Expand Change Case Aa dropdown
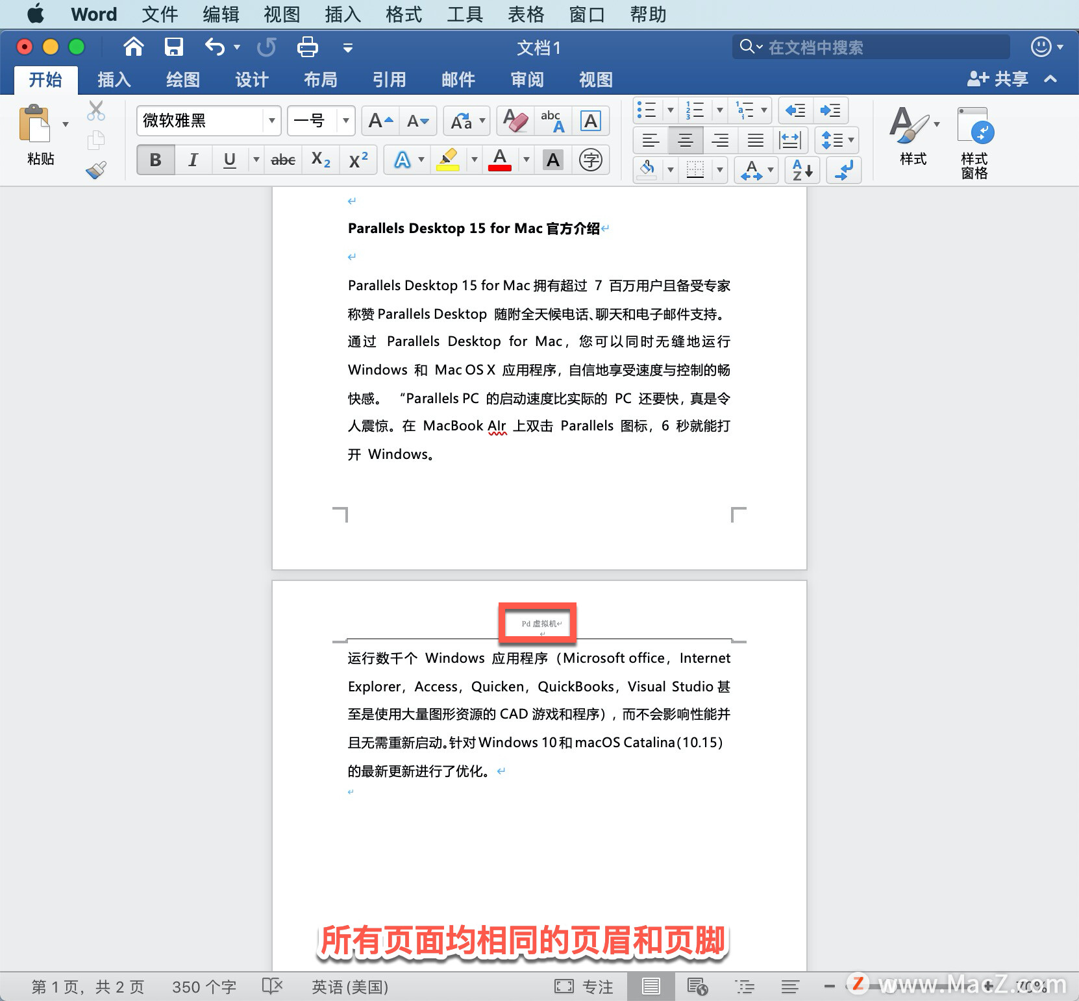Image resolution: width=1079 pixels, height=1001 pixels. coord(482,121)
